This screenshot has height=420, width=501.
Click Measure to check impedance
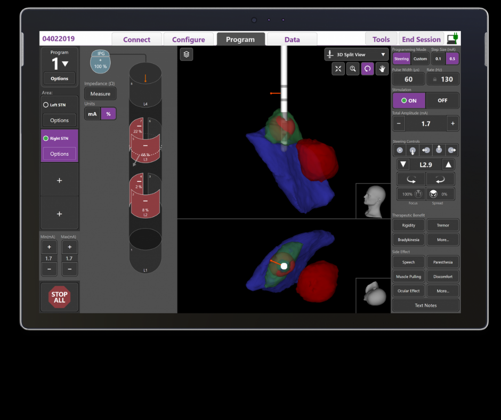pos(100,93)
